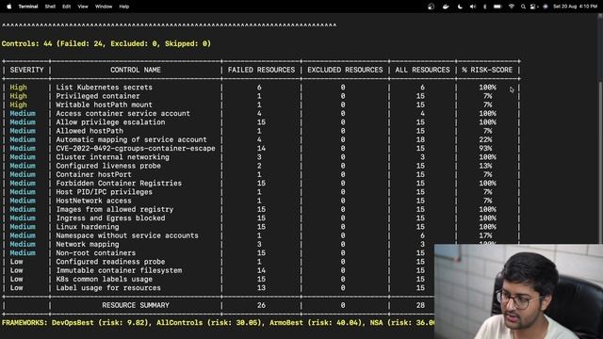The width and height of the screenshot is (603, 339).
Task: Click 'Allowed hostPath' control name
Action: [90, 131]
